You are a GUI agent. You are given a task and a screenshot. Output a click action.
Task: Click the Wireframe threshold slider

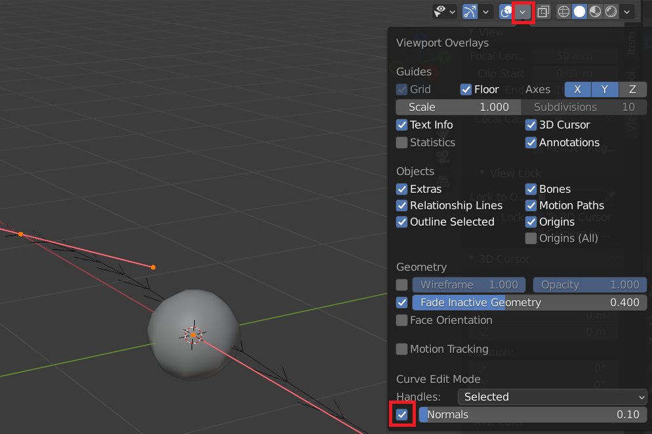(468, 285)
